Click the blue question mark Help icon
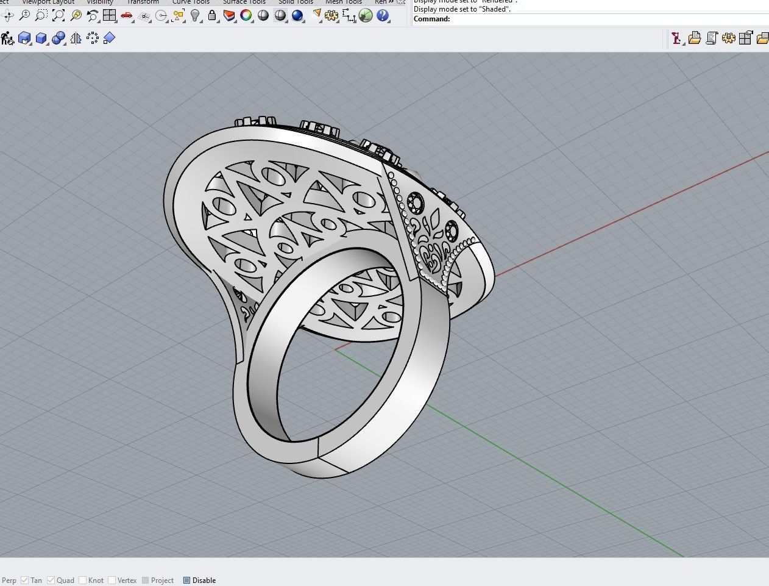Screen dimensions: 769x586 [x=383, y=15]
